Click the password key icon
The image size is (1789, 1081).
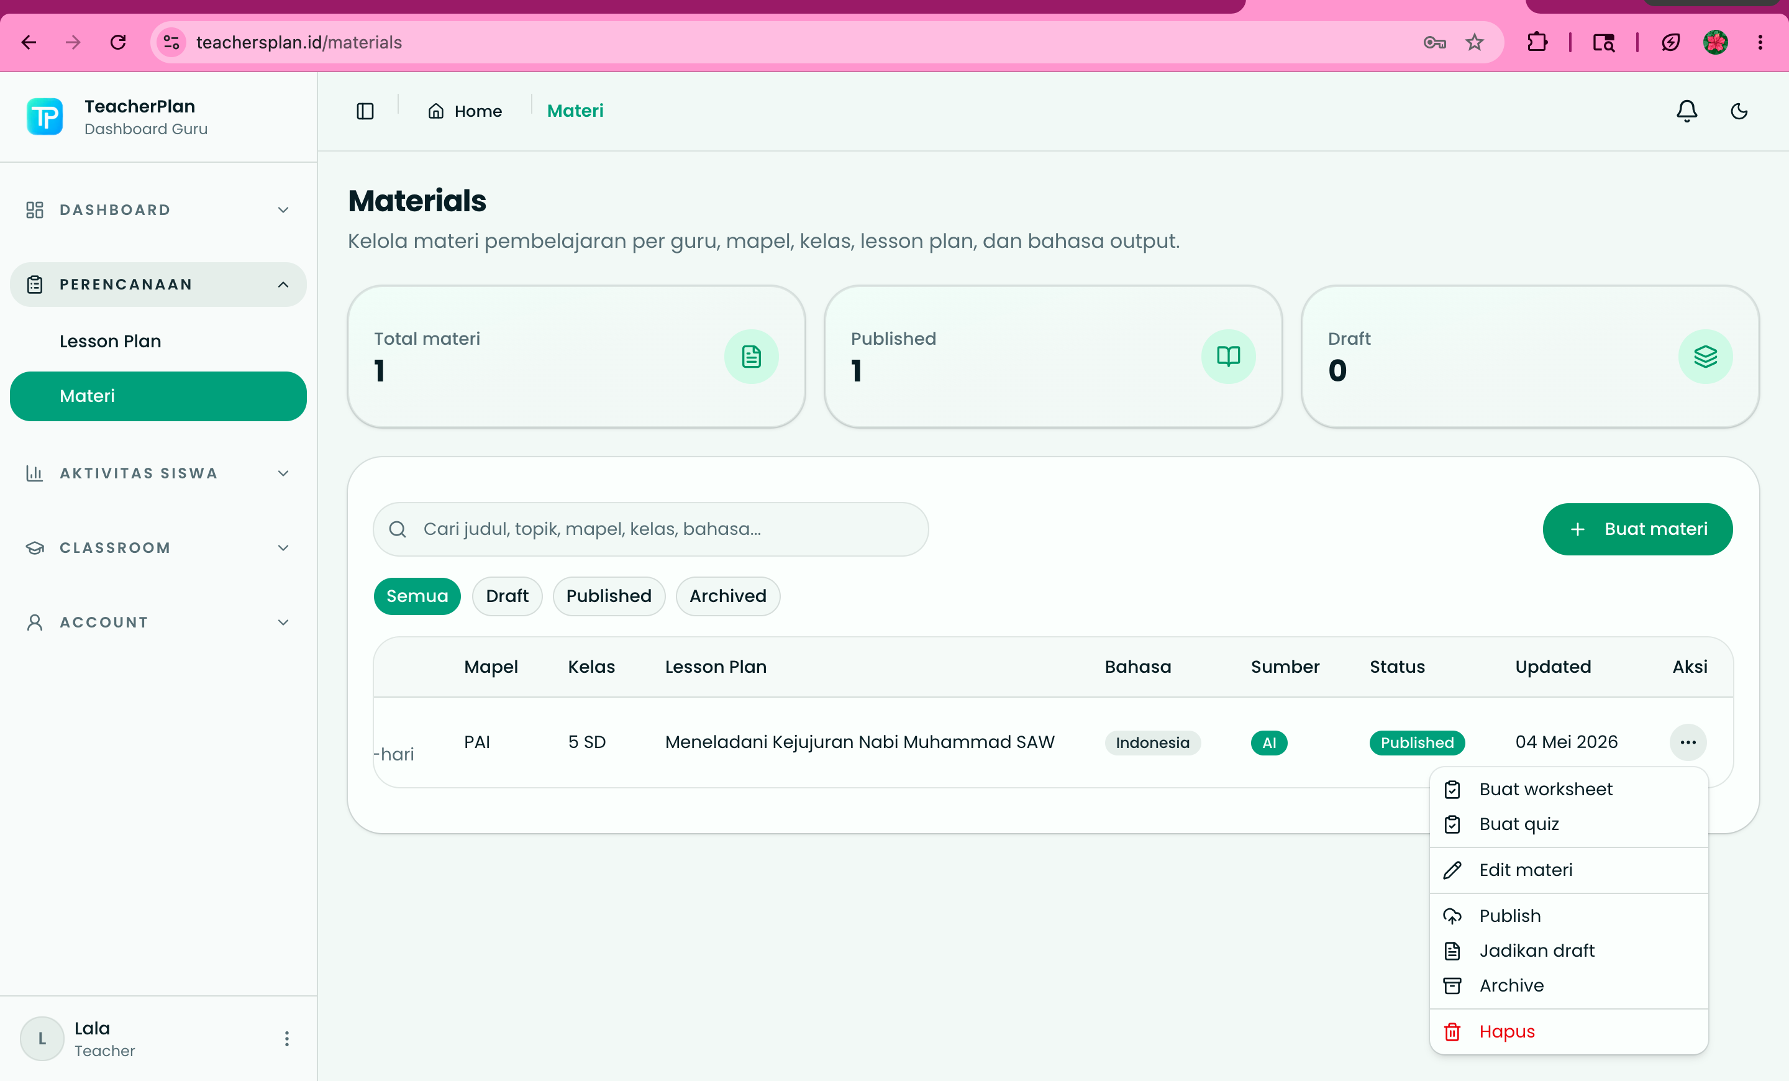pyautogui.click(x=1434, y=42)
